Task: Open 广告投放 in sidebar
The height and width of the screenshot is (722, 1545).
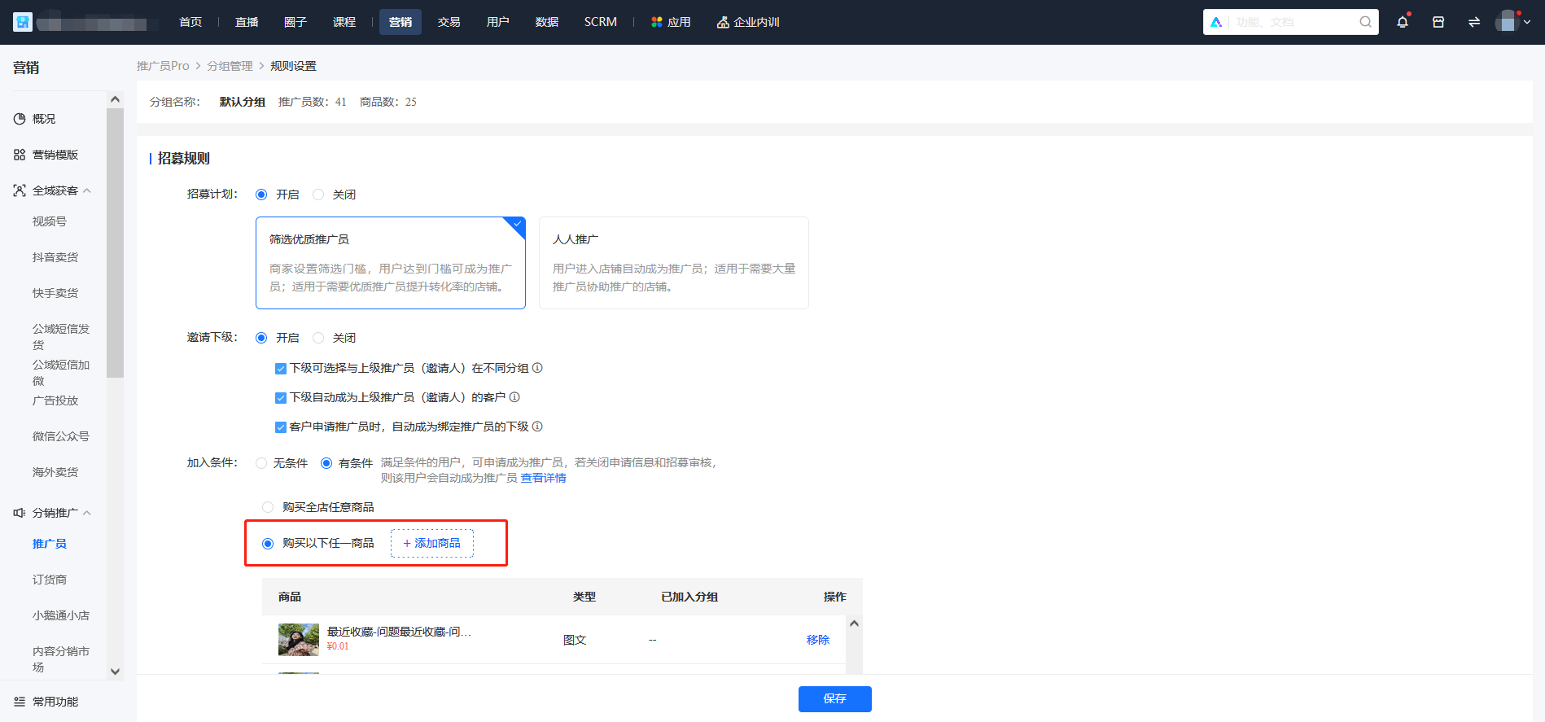Action: [55, 400]
